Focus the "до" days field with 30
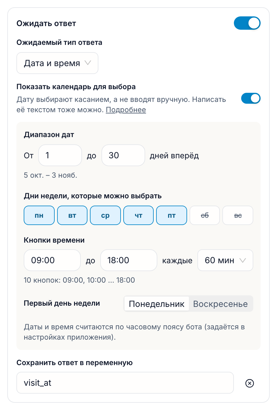The width and height of the screenshot is (277, 410). (x=123, y=155)
